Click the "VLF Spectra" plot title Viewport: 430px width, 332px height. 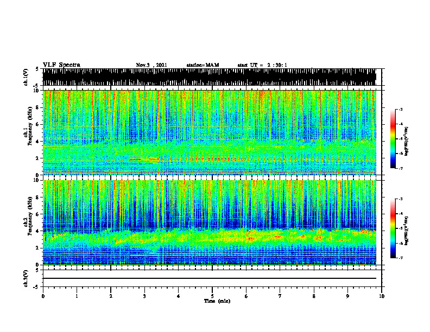pos(61,65)
